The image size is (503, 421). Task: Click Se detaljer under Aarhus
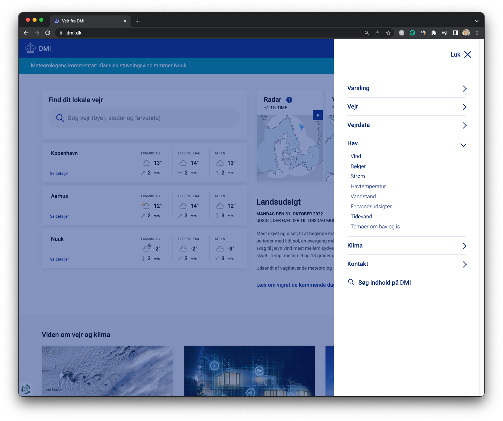pos(59,216)
